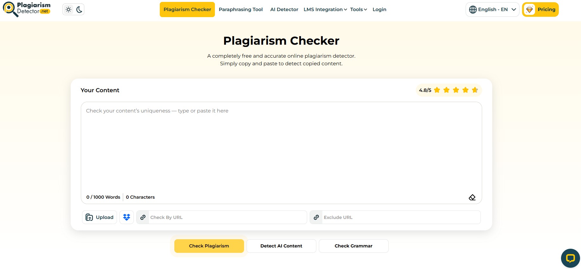581x269 pixels.
Task: Click the fourth rating star
Action: (466, 90)
